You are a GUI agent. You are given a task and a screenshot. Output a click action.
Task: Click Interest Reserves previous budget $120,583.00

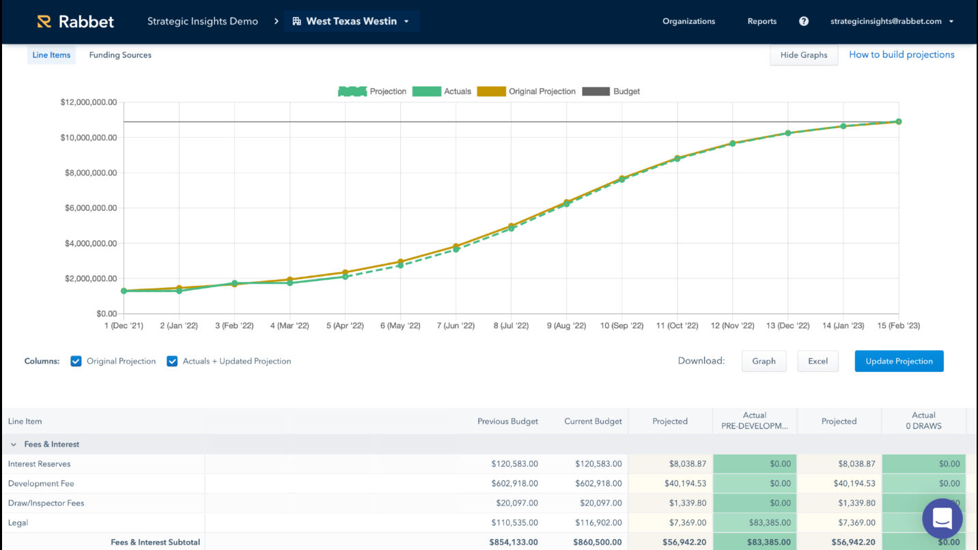click(x=514, y=464)
